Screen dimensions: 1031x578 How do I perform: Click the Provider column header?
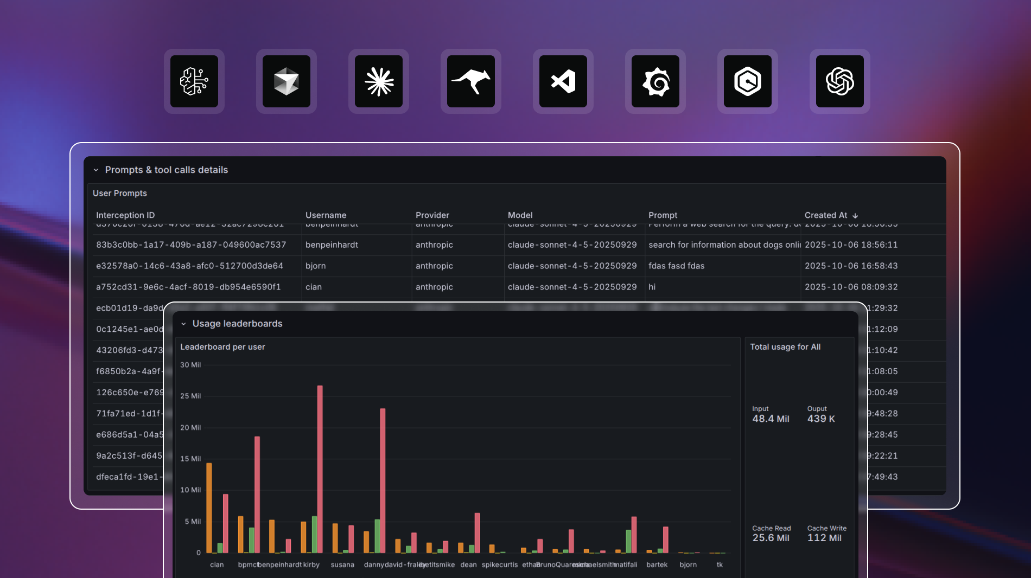click(432, 215)
